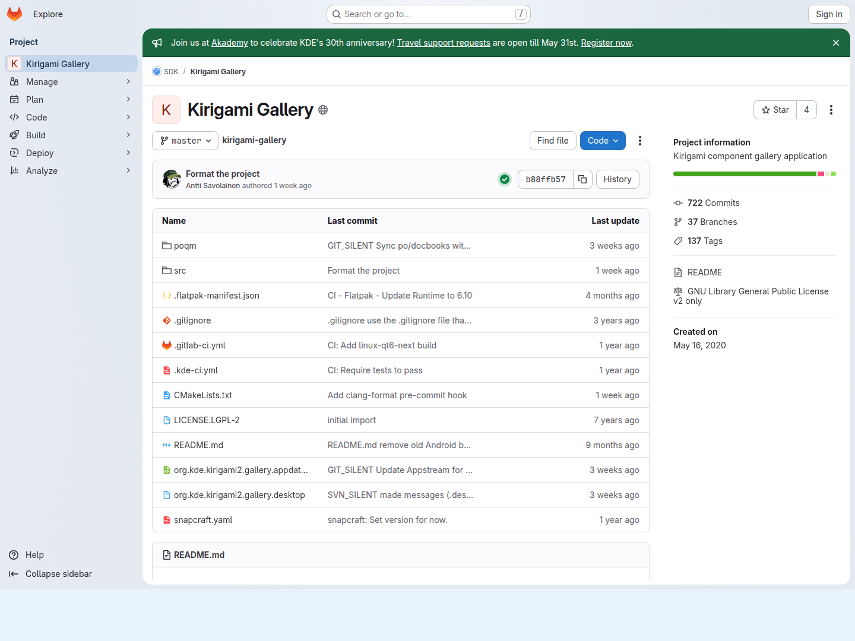This screenshot has width=855, height=641.
Task: Click the SDK group icon in breadcrumb
Action: tap(157, 72)
